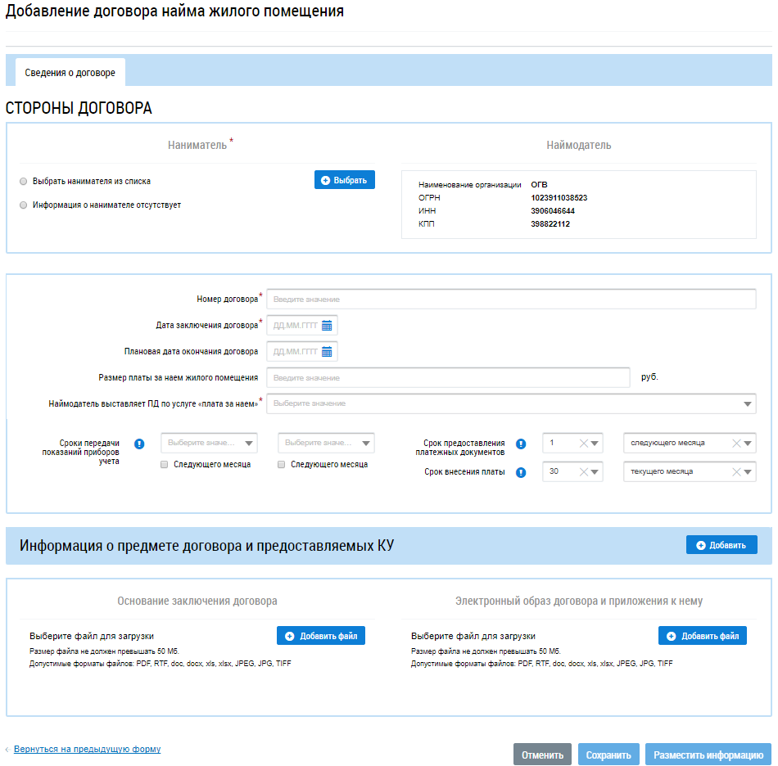Follow 'Вернуться на предыдущую форму' link
This screenshot has height=766, width=778.
(x=87, y=749)
